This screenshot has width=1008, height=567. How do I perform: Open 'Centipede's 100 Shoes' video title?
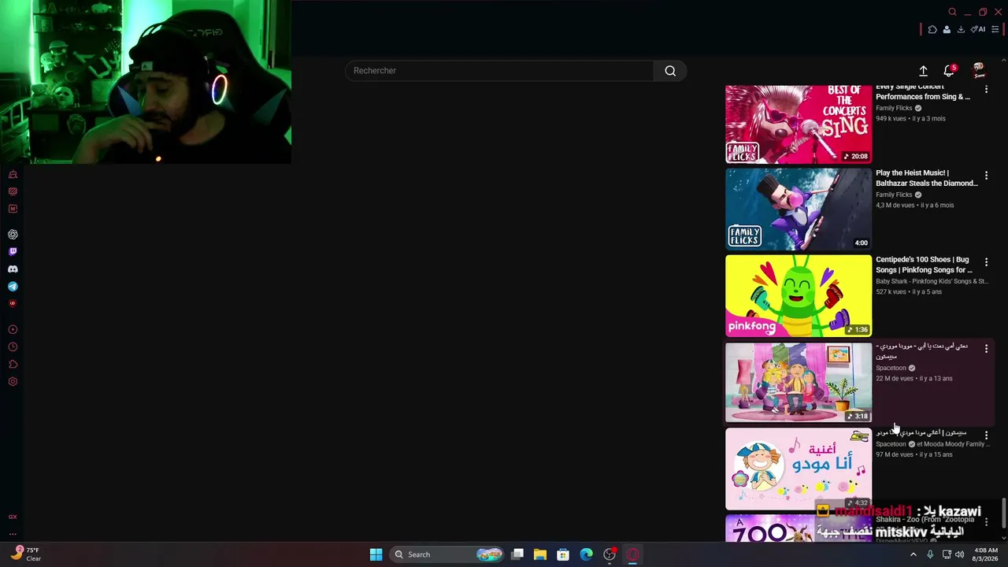pyautogui.click(x=924, y=265)
